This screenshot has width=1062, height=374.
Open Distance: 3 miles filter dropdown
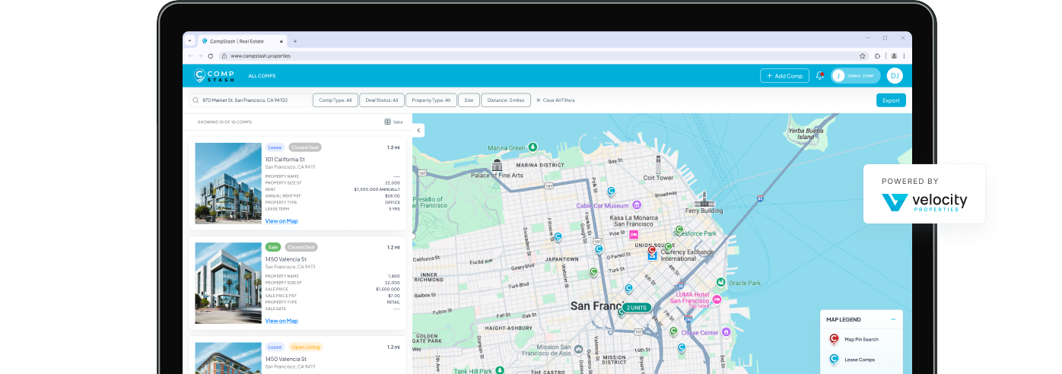[x=506, y=100]
